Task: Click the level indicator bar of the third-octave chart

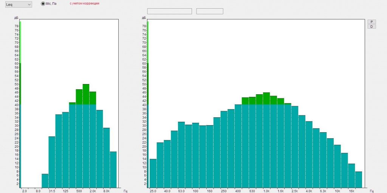Action: point(148,105)
